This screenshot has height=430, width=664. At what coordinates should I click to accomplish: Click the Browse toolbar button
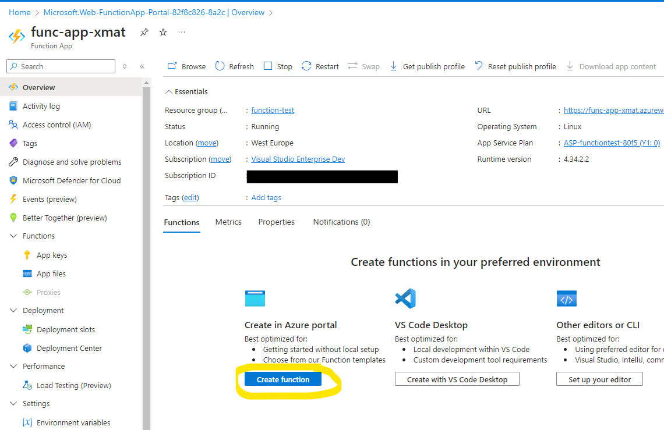[x=187, y=66]
